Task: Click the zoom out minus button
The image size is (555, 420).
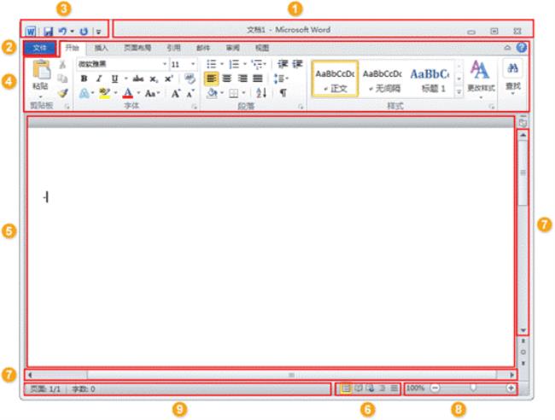Action: [x=435, y=388]
